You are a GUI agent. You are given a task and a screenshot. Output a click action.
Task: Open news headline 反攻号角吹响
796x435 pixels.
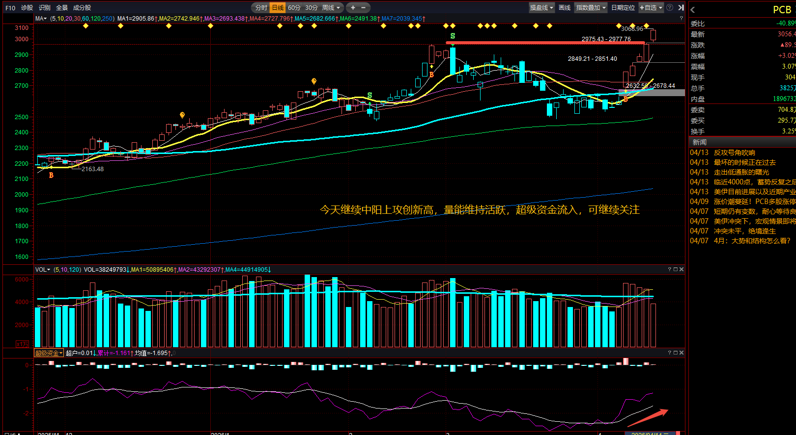[x=734, y=153]
